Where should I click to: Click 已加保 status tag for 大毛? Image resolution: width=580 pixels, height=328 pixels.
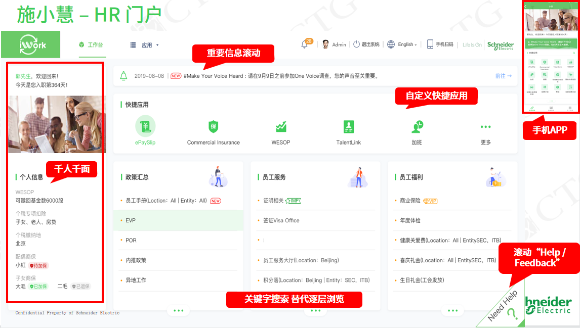[38, 286]
